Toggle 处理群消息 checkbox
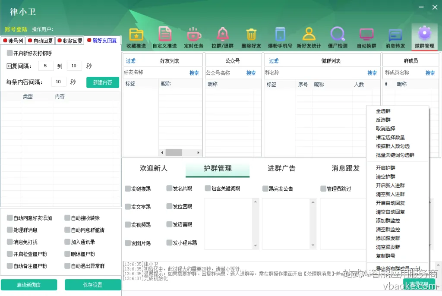The image size is (442, 296). pyautogui.click(x=9, y=230)
